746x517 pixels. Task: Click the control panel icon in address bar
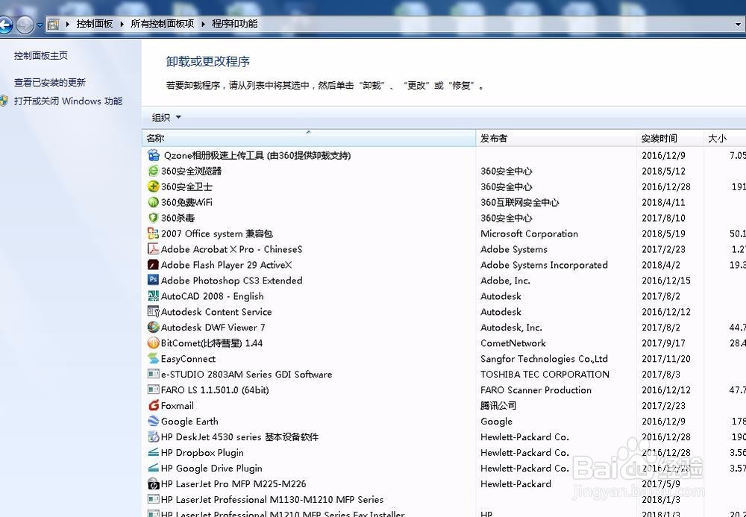53,24
